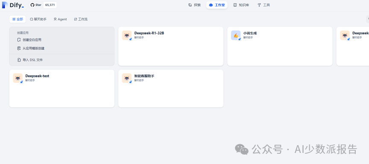Click the book icon beside 知识库
369x164 pixels.
(x=235, y=5)
